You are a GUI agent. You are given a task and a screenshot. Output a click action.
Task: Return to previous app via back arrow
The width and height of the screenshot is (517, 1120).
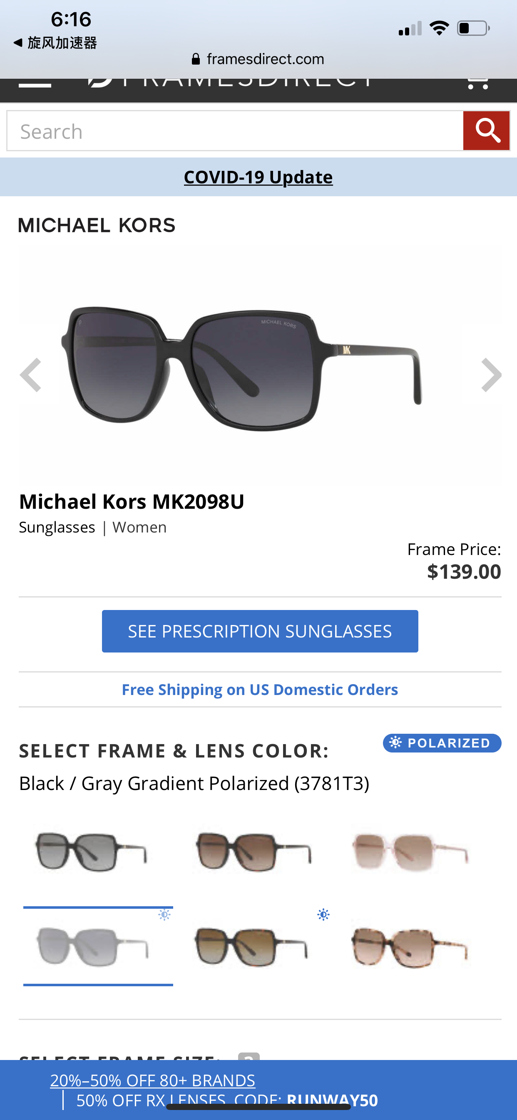[18, 42]
